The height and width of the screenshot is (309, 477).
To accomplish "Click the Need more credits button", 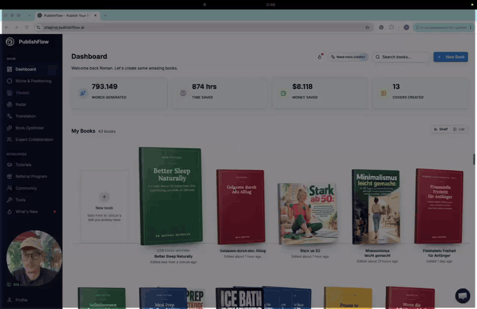I will pyautogui.click(x=348, y=57).
